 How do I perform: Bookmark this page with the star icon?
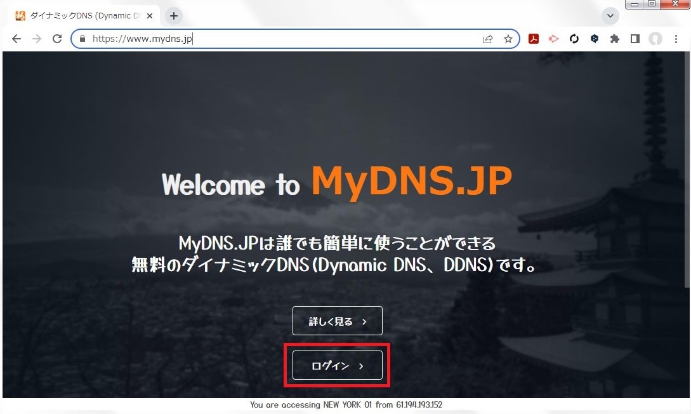[508, 39]
